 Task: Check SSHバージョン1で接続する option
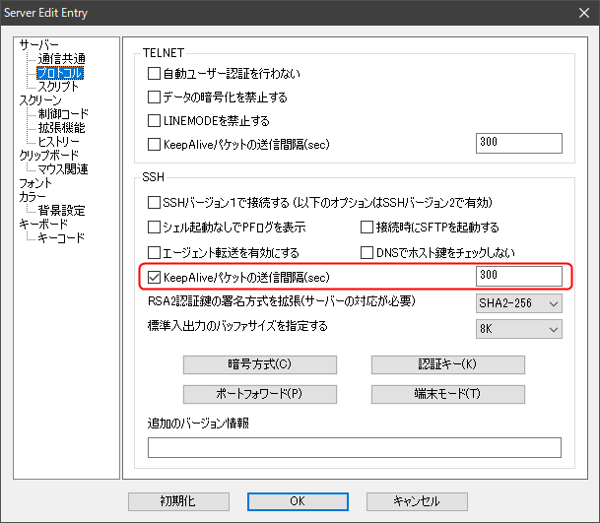point(154,203)
